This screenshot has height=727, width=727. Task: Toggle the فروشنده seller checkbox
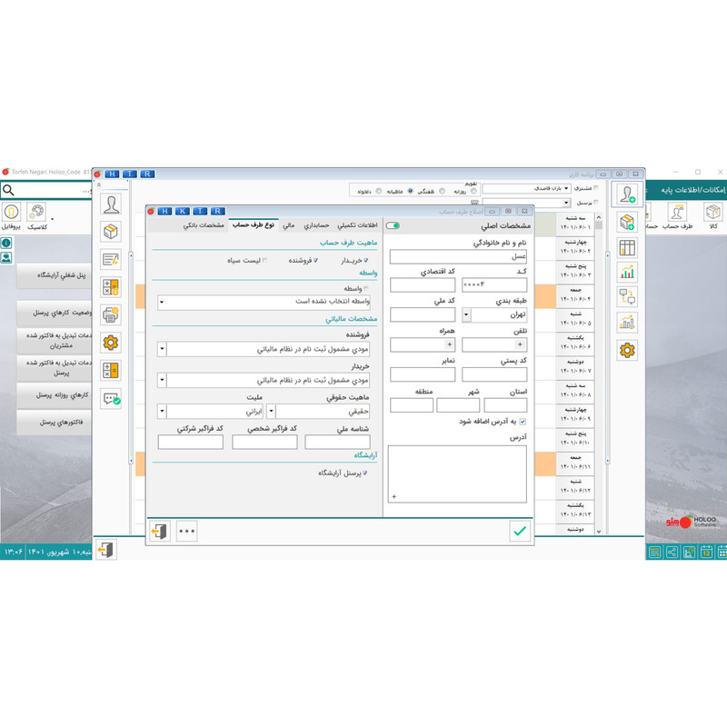[315, 261]
